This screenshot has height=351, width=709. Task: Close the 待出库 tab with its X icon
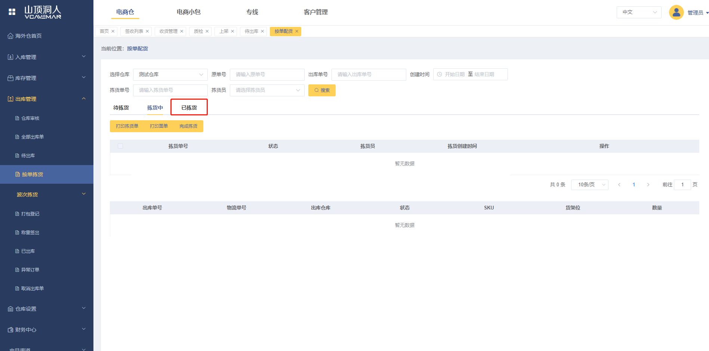(x=262, y=31)
